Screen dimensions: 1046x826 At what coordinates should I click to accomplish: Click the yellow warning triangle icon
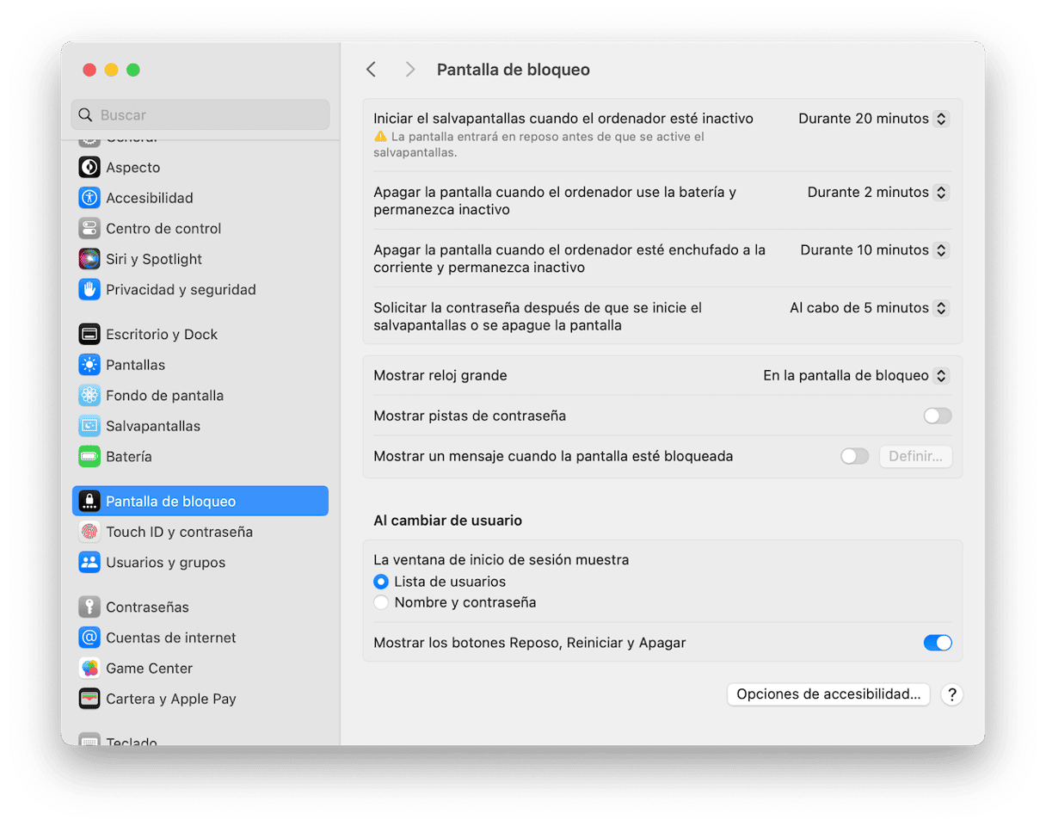coord(380,137)
